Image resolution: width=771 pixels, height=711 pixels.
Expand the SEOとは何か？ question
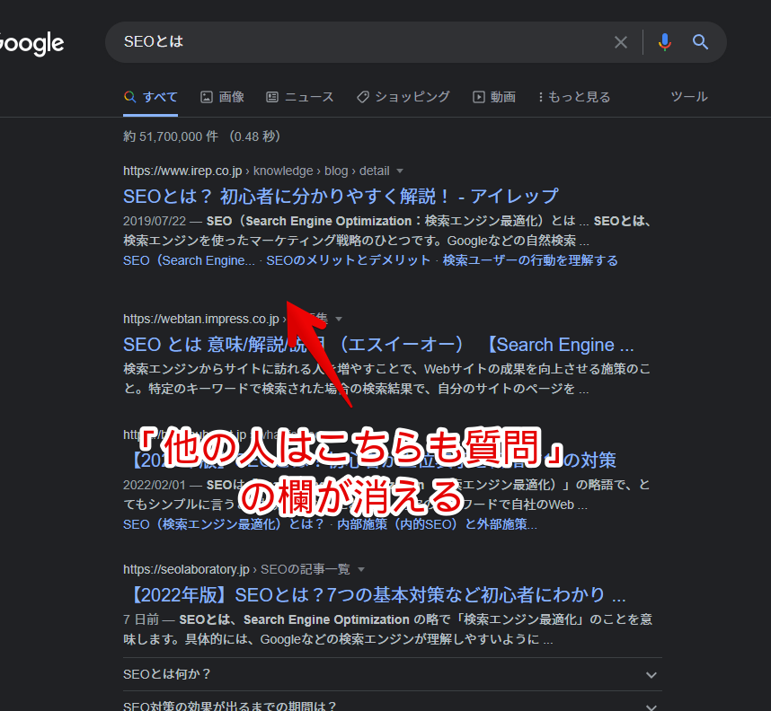393,674
